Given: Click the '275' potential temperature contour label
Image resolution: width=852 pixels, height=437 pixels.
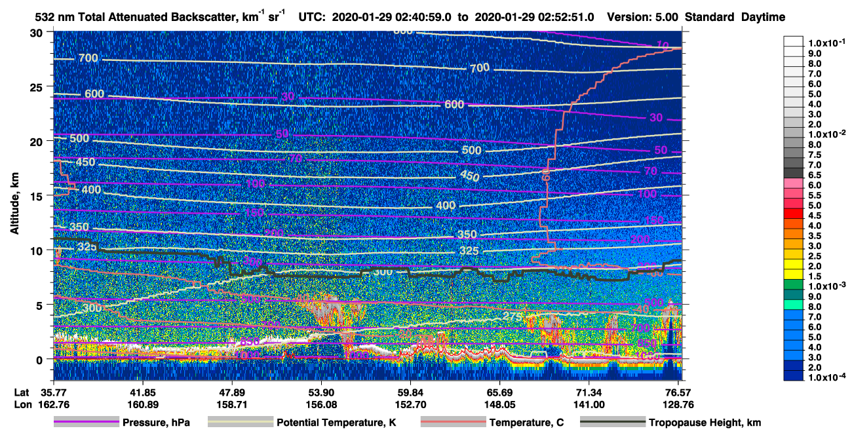Looking at the screenshot, I should tap(513, 316).
